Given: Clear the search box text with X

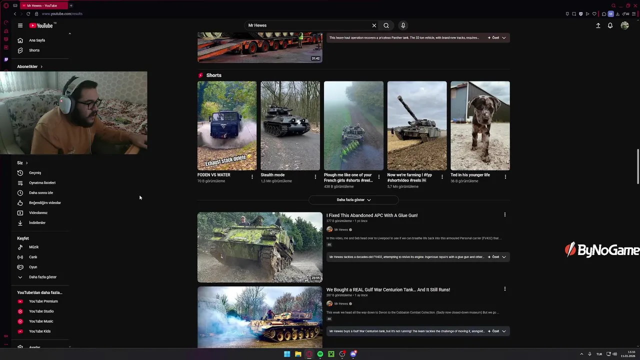Looking at the screenshot, I should click(374, 25).
